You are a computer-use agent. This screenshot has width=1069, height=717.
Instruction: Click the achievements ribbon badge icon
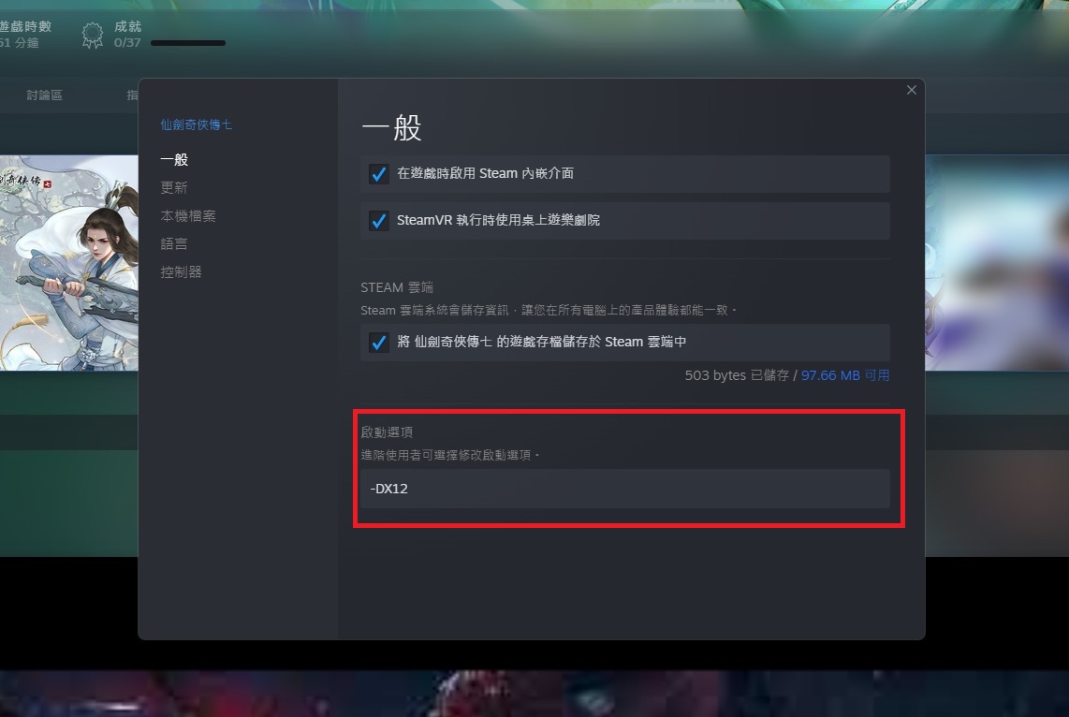(93, 36)
